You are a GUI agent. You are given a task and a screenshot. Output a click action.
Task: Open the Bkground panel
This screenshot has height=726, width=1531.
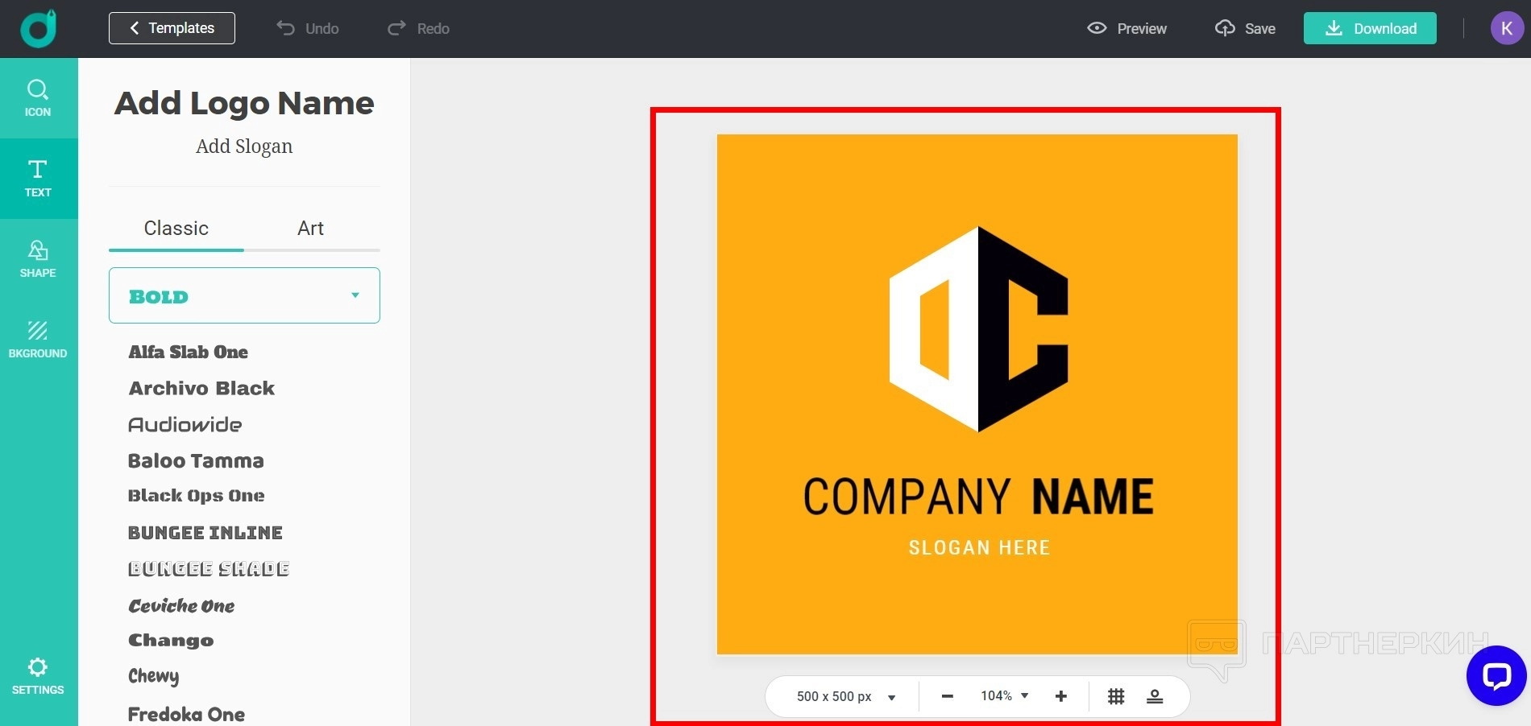point(38,339)
